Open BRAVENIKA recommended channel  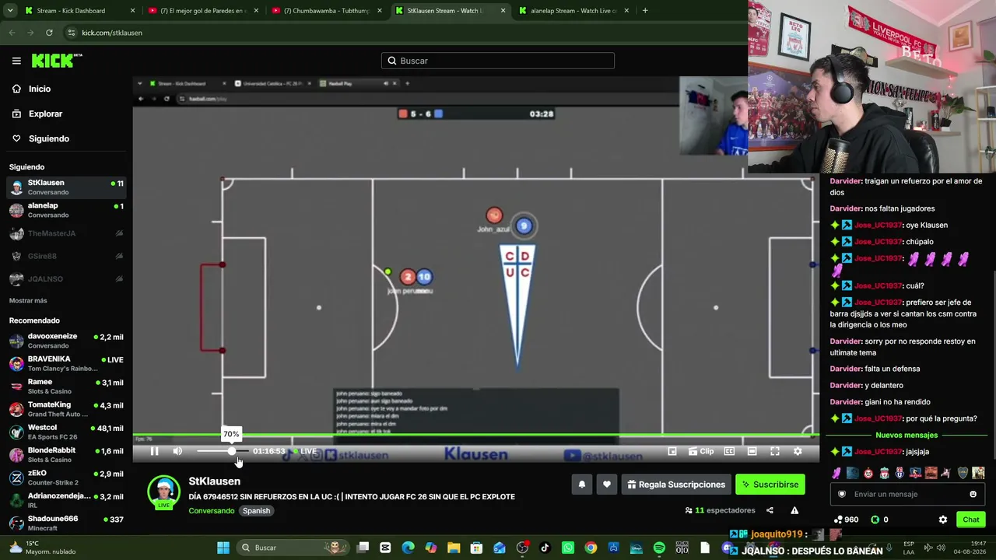(65, 363)
